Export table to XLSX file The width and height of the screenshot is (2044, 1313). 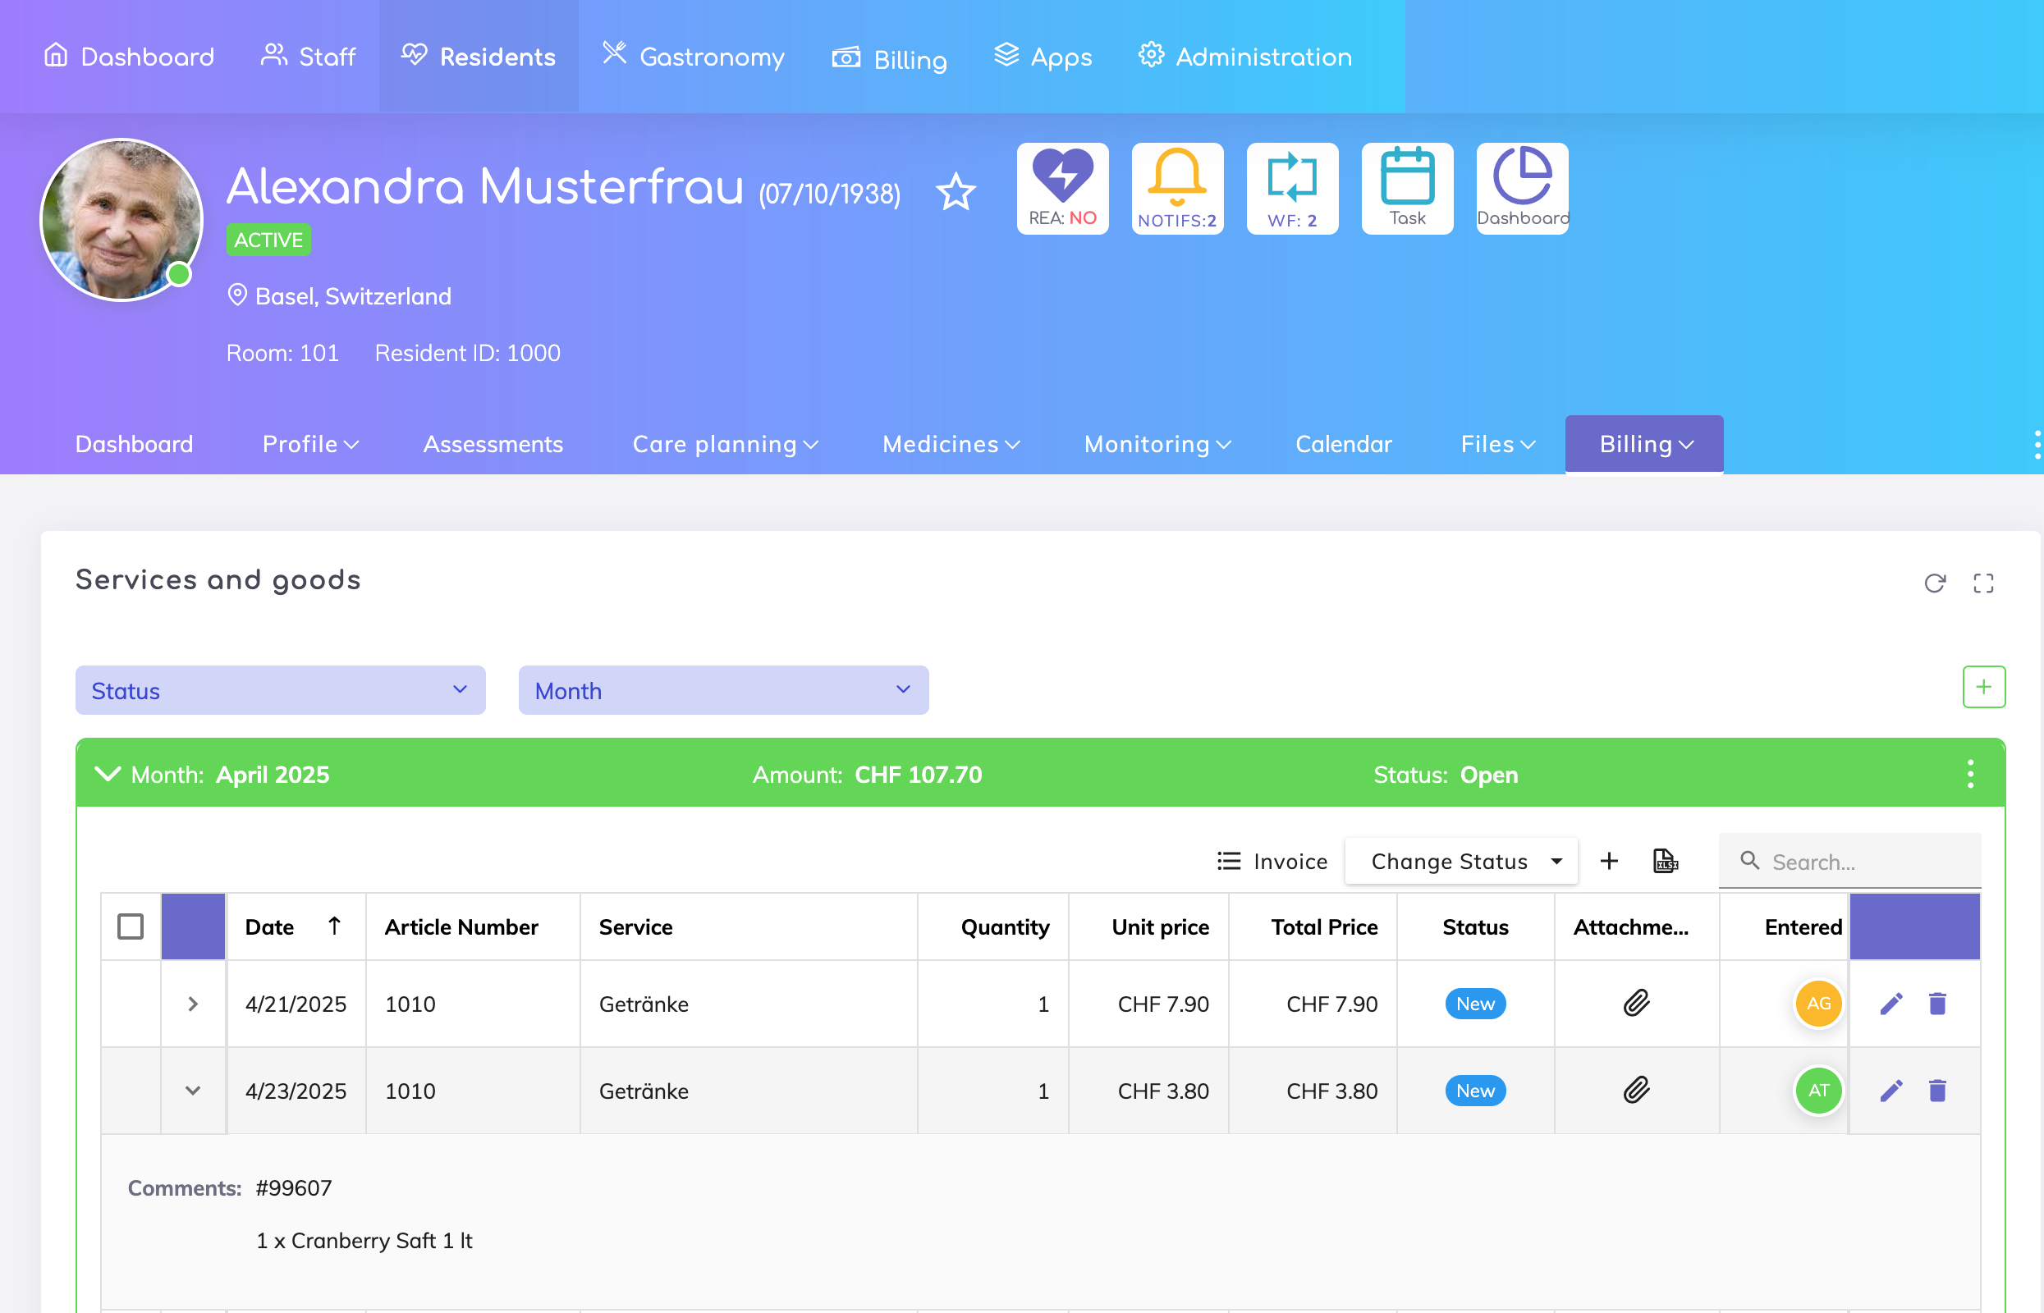(1665, 861)
